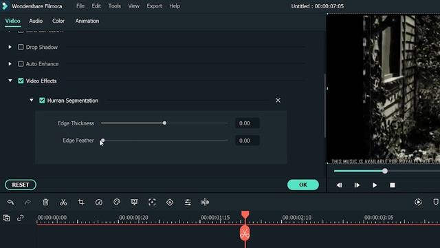Open the File menu
The width and height of the screenshot is (440, 248).
tap(80, 6)
